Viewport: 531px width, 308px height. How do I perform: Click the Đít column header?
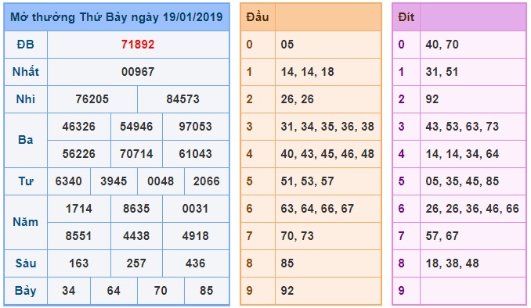(406, 17)
